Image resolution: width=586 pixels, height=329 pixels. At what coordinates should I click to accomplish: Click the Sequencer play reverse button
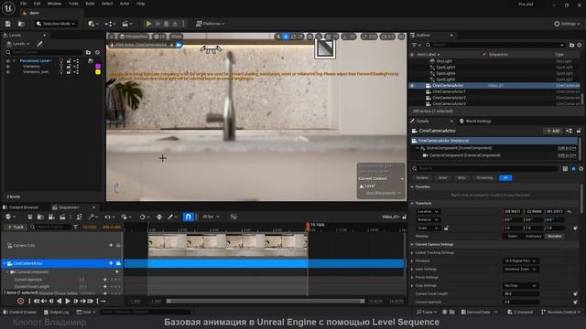pyautogui.click(x=59, y=301)
